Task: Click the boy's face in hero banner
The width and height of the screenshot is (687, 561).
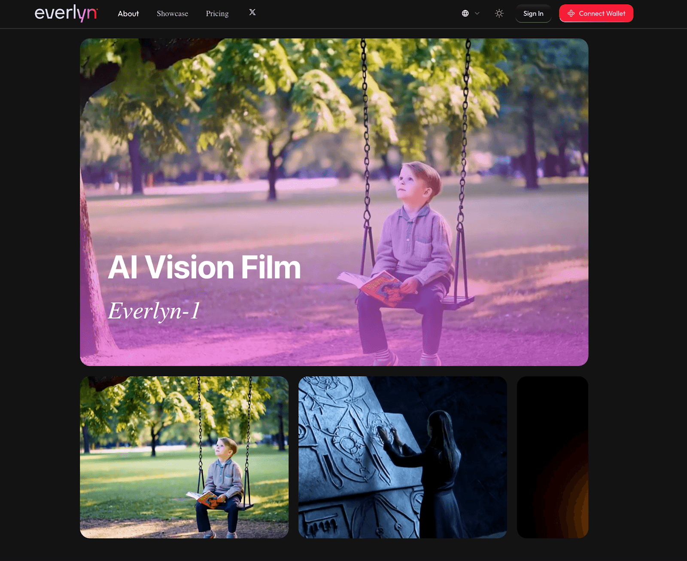Action: click(x=410, y=181)
